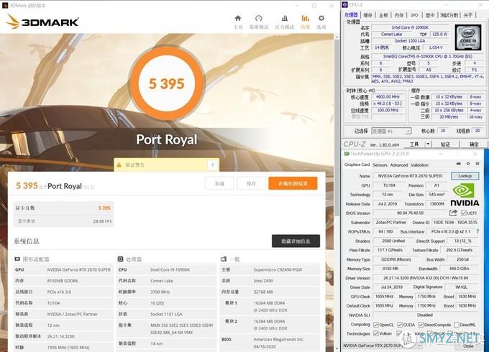Open the results bar-chart icon
This screenshot has height=352, width=489.
[306, 18]
